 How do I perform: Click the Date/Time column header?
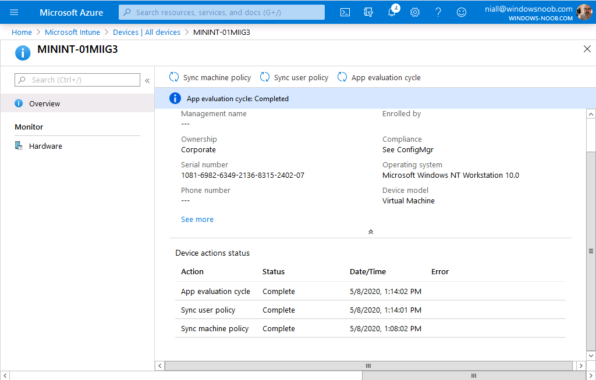[x=368, y=271]
